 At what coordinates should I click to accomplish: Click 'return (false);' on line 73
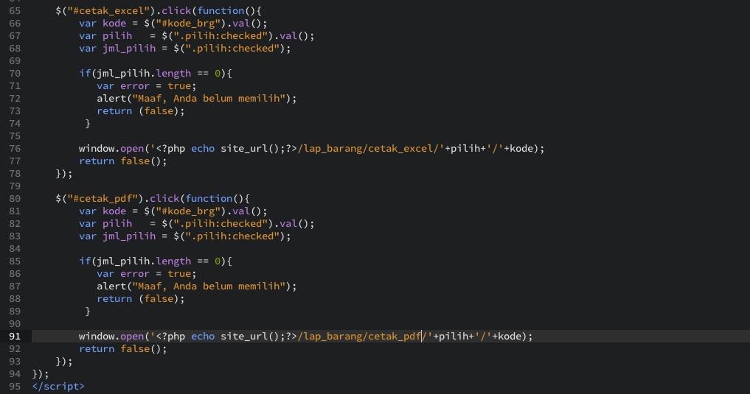coord(141,110)
